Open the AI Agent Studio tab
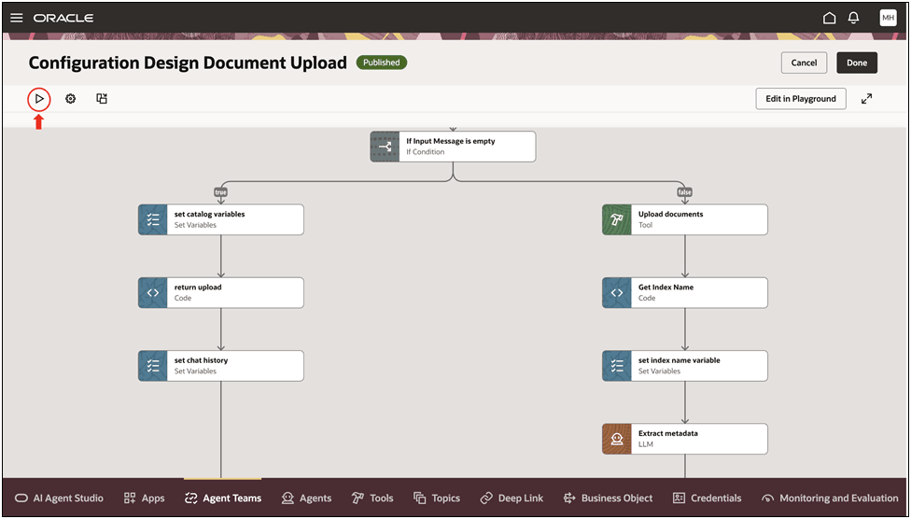This screenshot has width=911, height=519. click(59, 498)
